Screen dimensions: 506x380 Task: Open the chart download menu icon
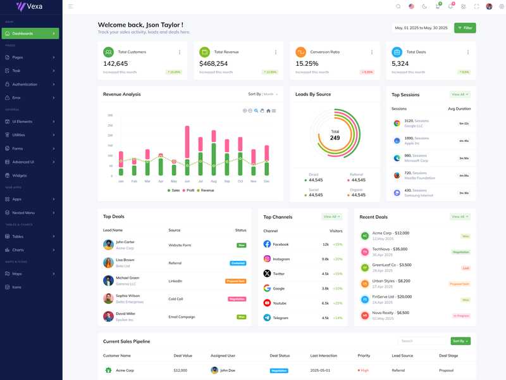coord(274,111)
